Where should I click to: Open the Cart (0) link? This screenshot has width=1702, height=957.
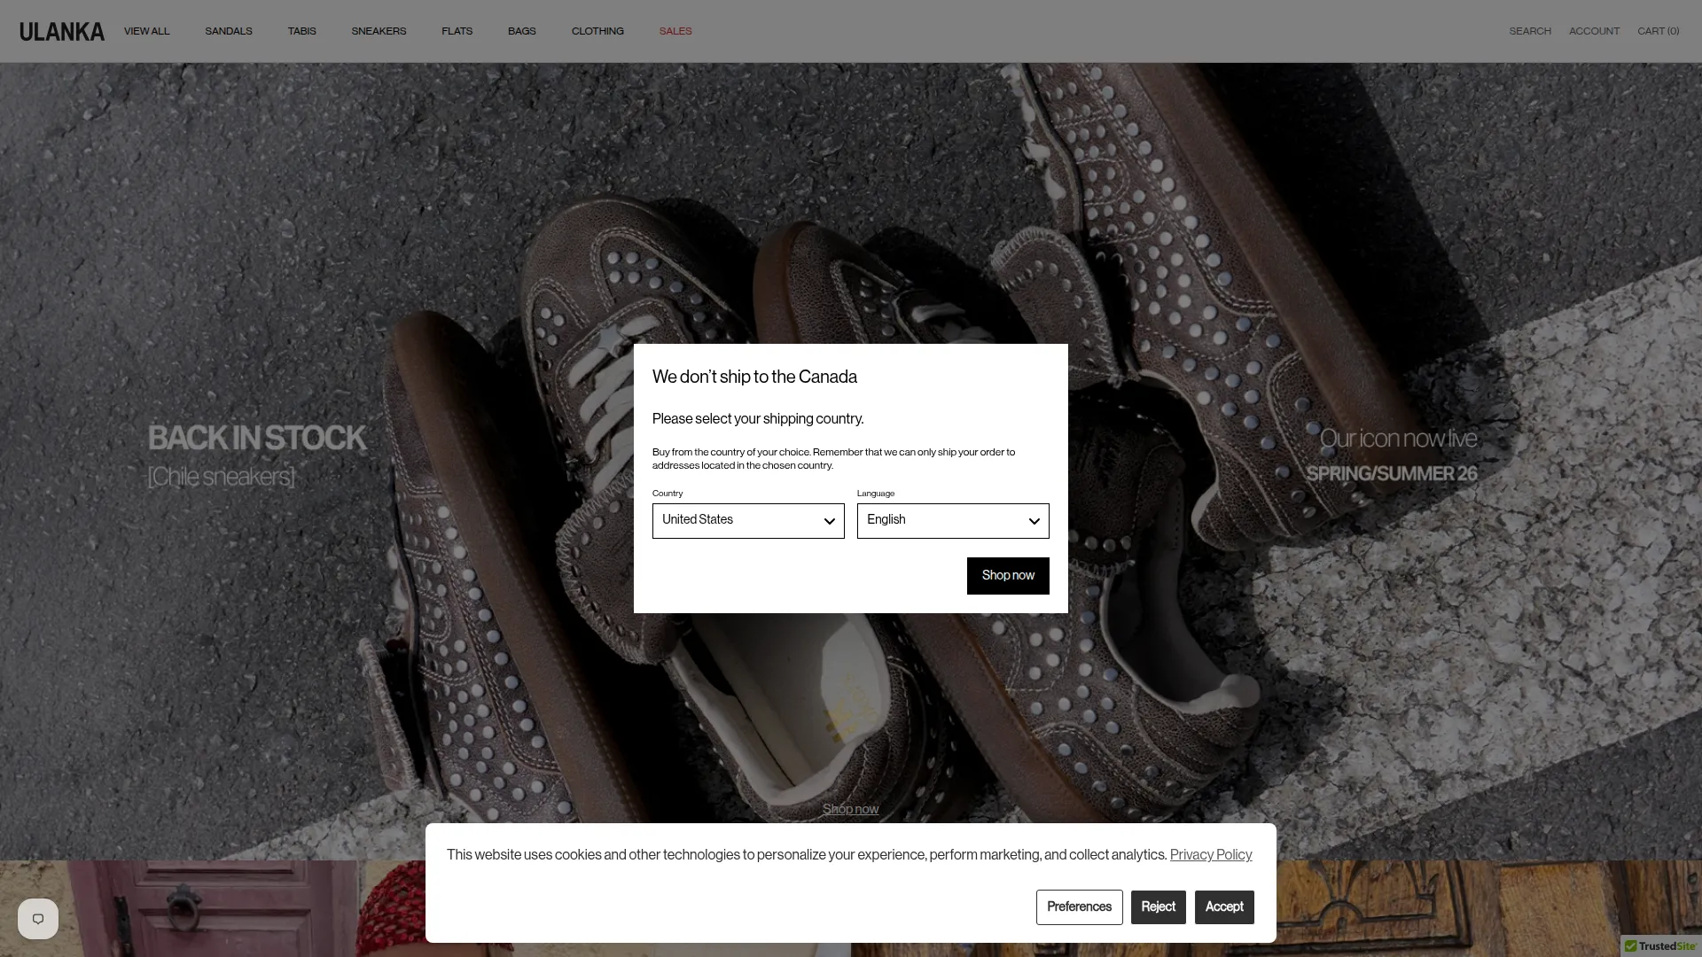click(1658, 31)
